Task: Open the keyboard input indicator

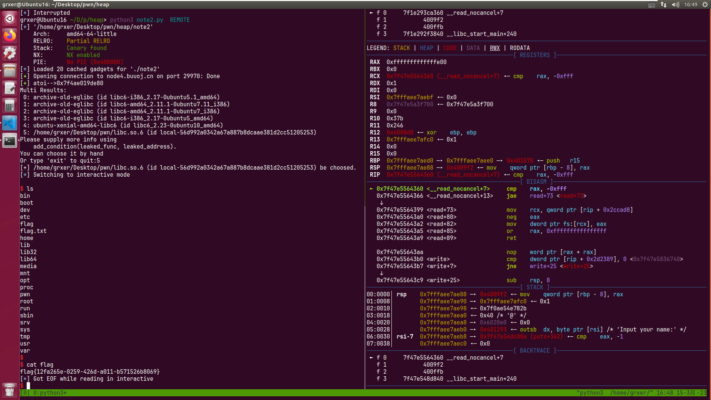Action: click(x=652, y=4)
